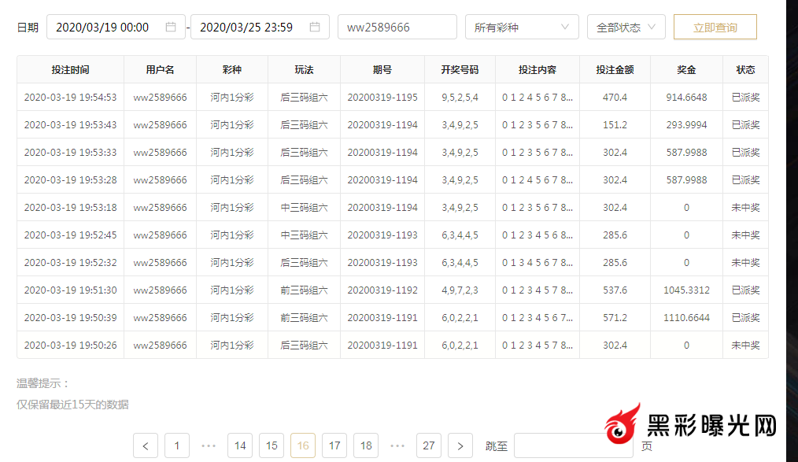Jump to page 14
This screenshot has height=462, width=798.
(240, 445)
